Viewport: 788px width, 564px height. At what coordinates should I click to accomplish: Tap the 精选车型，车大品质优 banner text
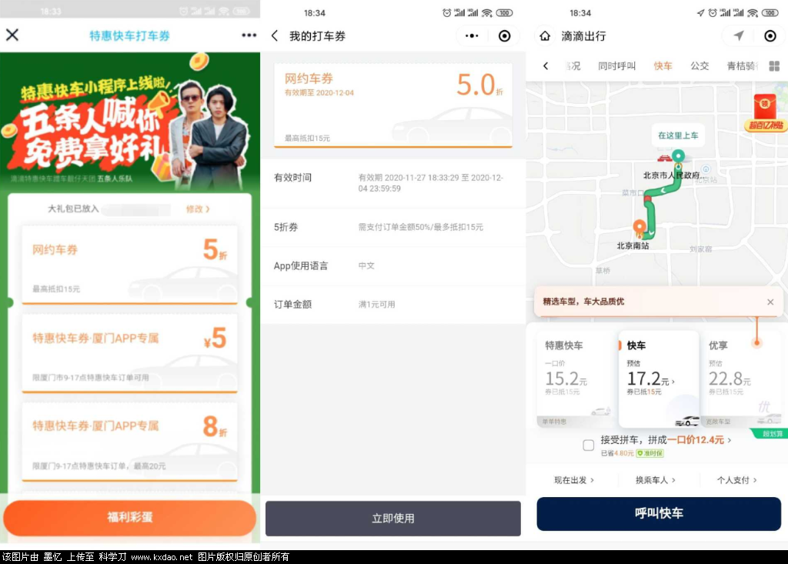(583, 302)
